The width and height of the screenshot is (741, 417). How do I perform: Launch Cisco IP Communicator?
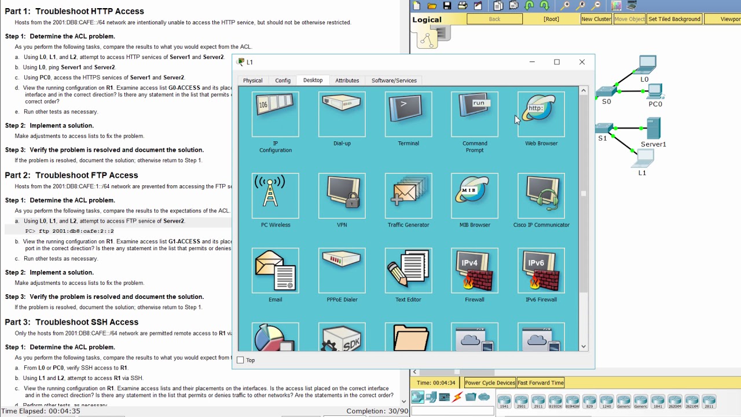click(x=541, y=196)
